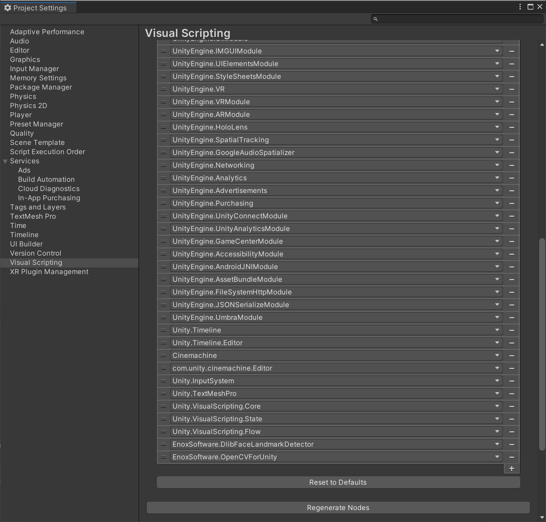Screen dimensions: 546x522
Task: Select Input Manager category
Action: click(x=35, y=69)
